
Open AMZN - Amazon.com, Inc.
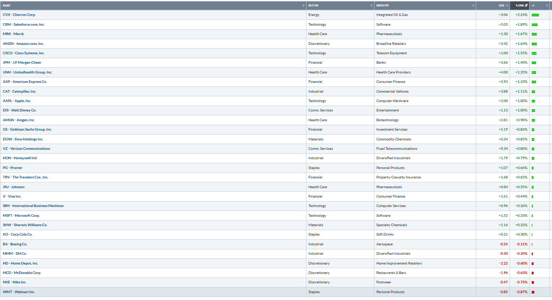(x=23, y=44)
